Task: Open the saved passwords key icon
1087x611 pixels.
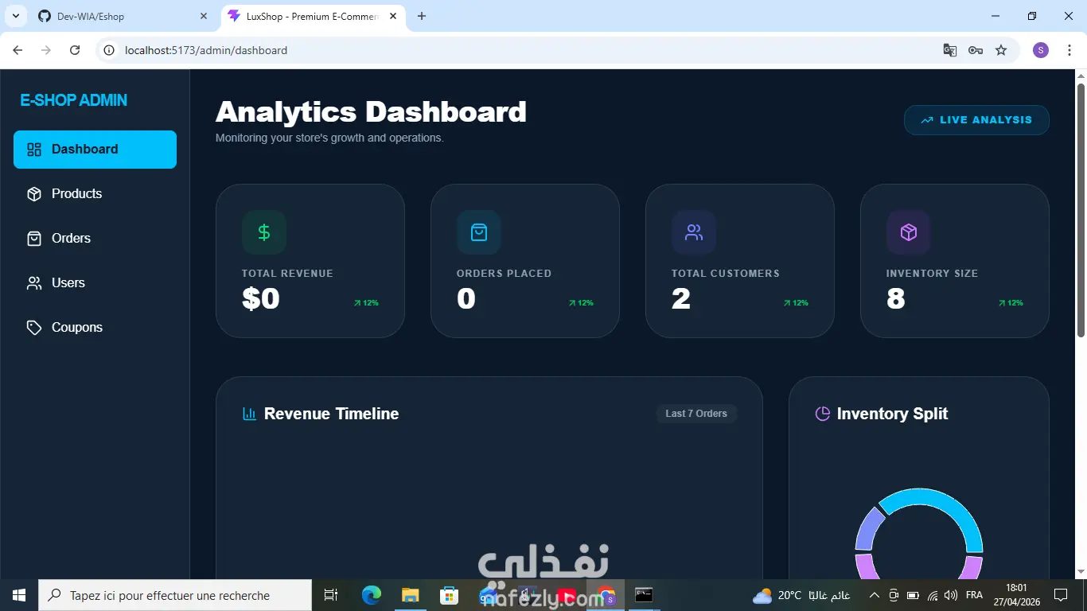Action: 976,50
